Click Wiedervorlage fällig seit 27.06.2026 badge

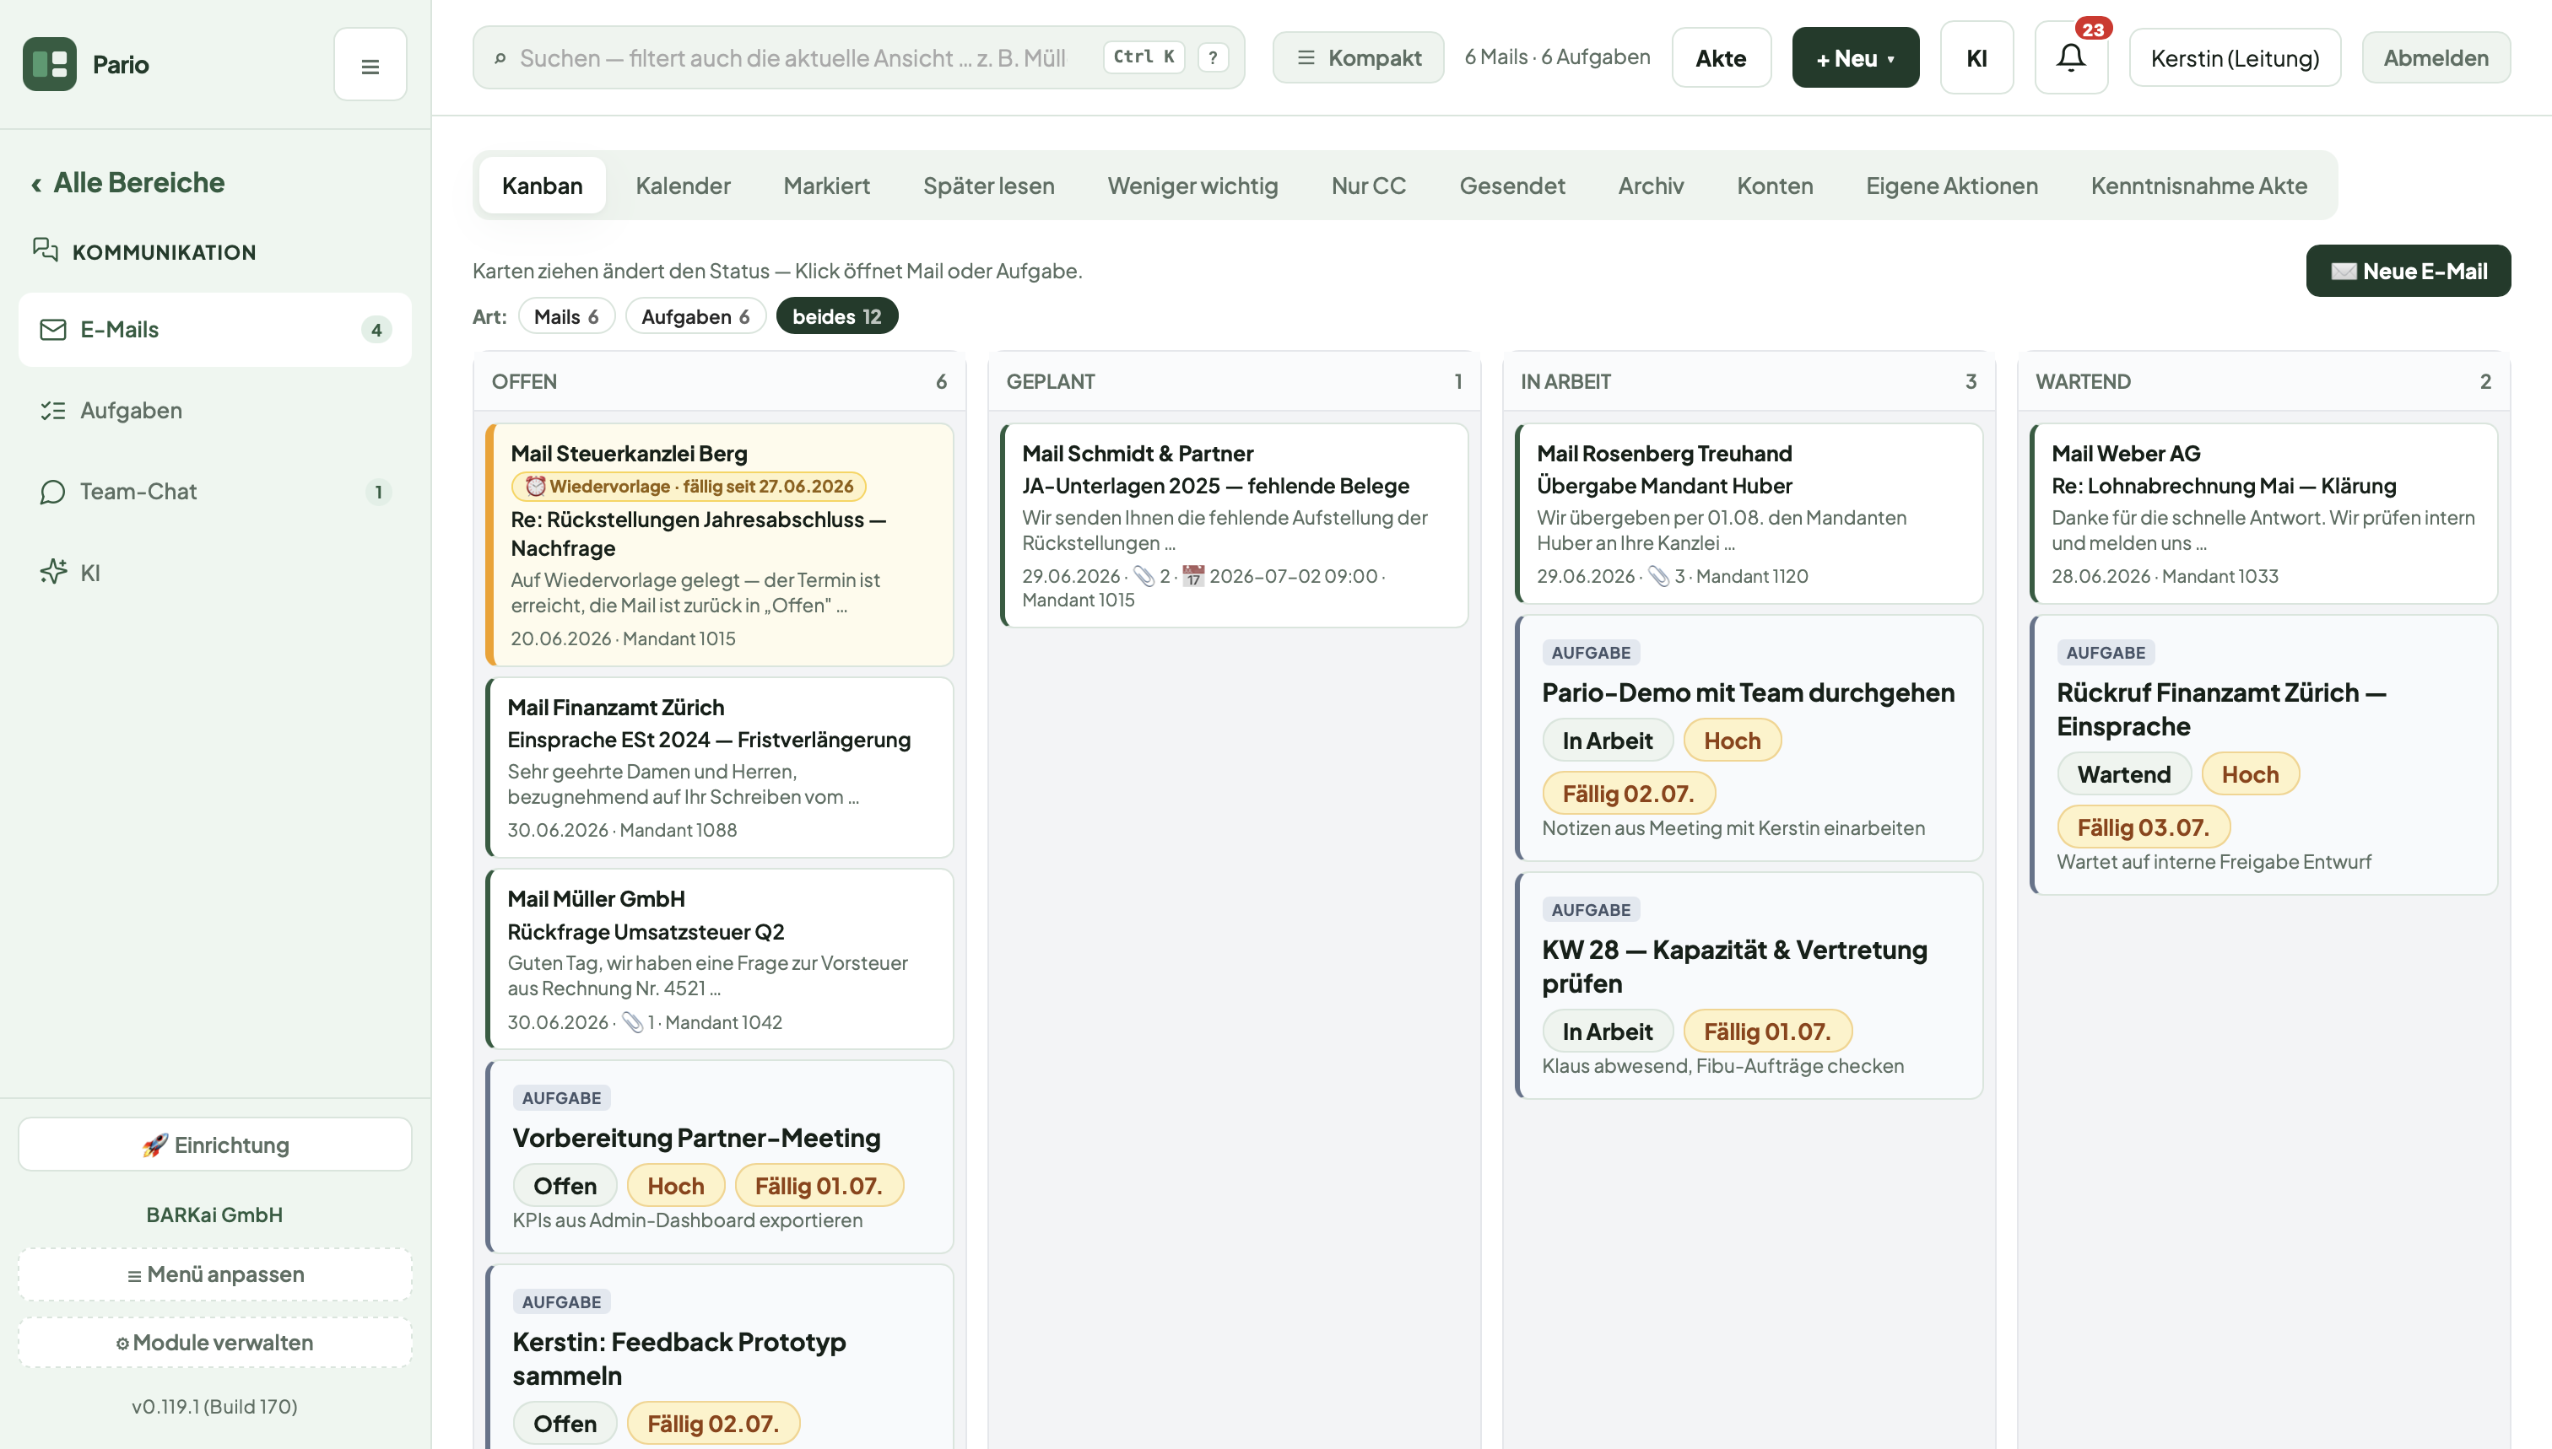click(x=689, y=486)
